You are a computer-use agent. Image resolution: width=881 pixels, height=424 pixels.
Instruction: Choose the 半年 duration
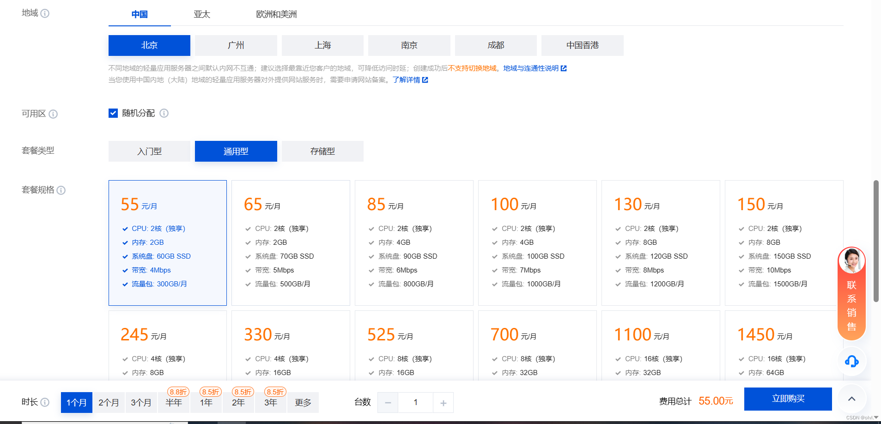(x=174, y=403)
